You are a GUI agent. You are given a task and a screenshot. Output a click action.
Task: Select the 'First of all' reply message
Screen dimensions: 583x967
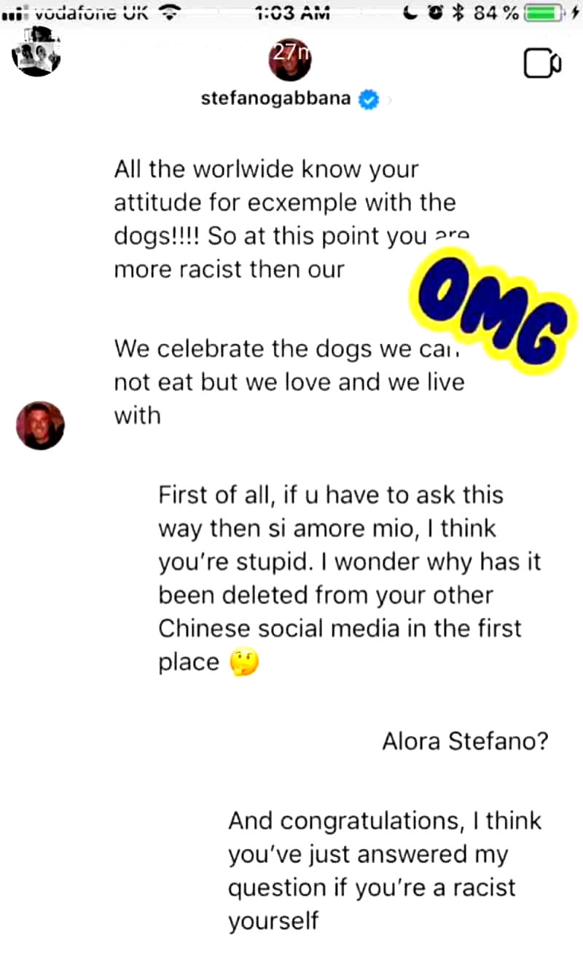coord(350,579)
